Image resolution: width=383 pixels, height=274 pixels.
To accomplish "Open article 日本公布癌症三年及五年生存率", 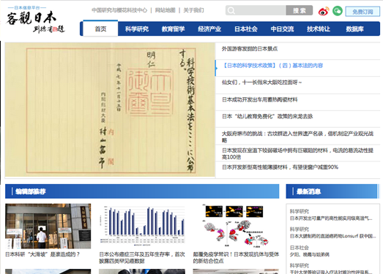I will tap(142, 258).
